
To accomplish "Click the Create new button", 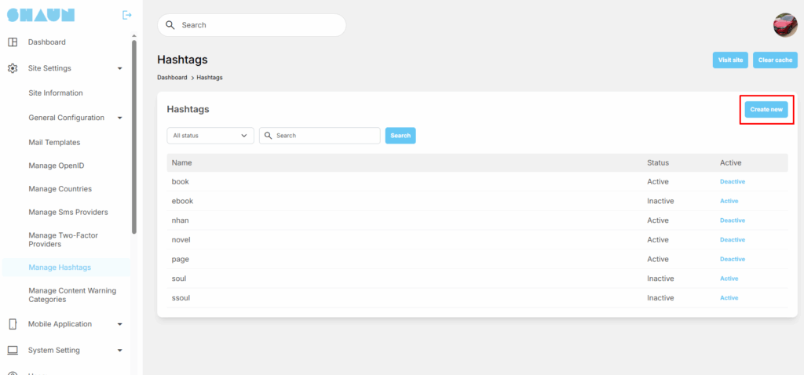I will [x=766, y=110].
